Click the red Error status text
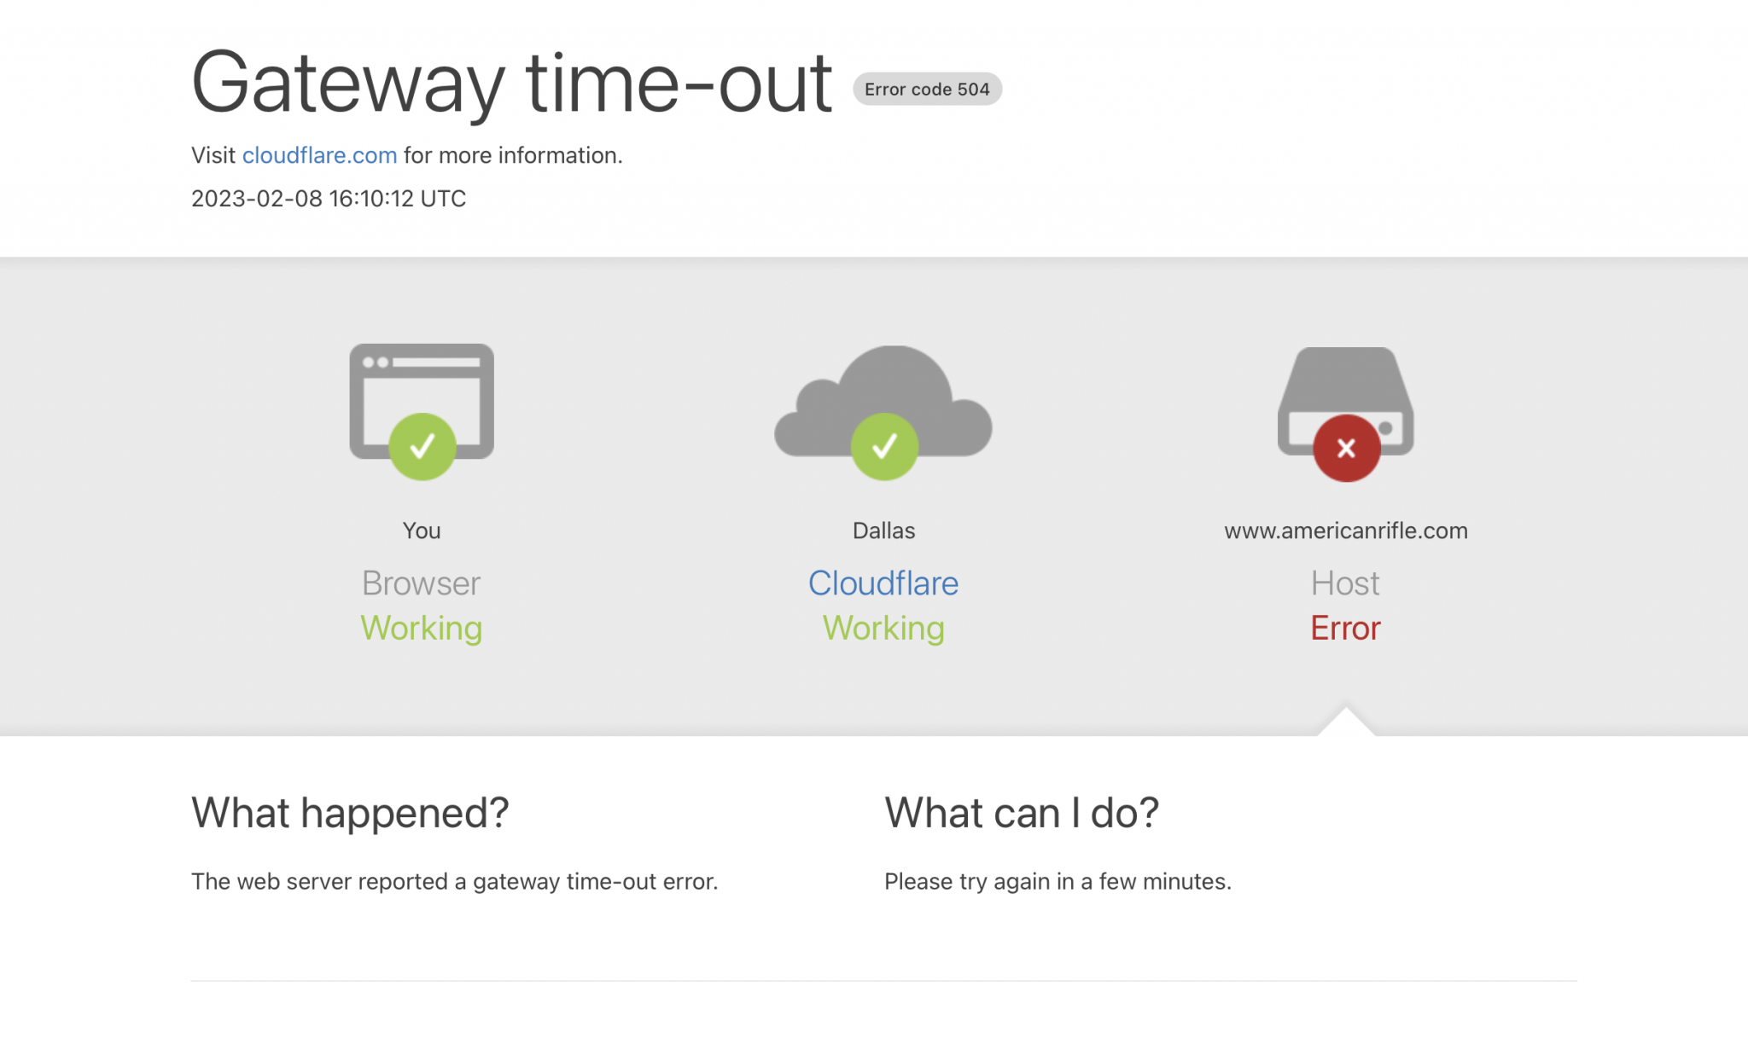Screen dimensions: 1748x1038 click(1346, 628)
